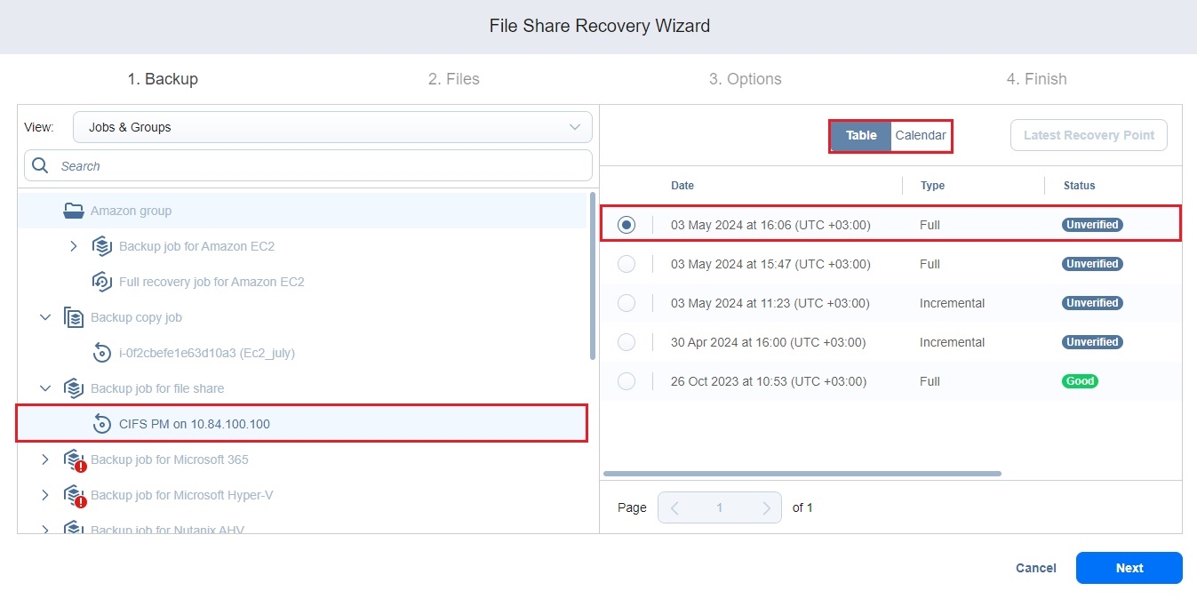This screenshot has height=599, width=1197.
Task: Select the 30 Apr 2024 16:00 recovery point
Action: coord(626,342)
